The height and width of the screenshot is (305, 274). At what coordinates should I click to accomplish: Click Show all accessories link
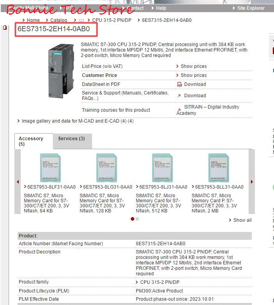click(242, 220)
